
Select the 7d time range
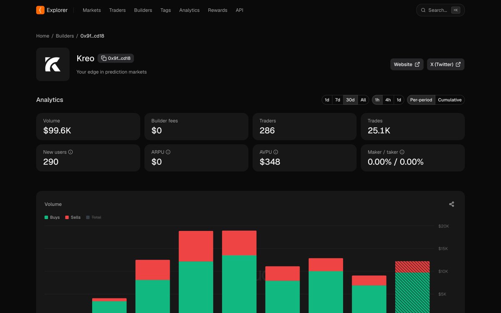[337, 100]
